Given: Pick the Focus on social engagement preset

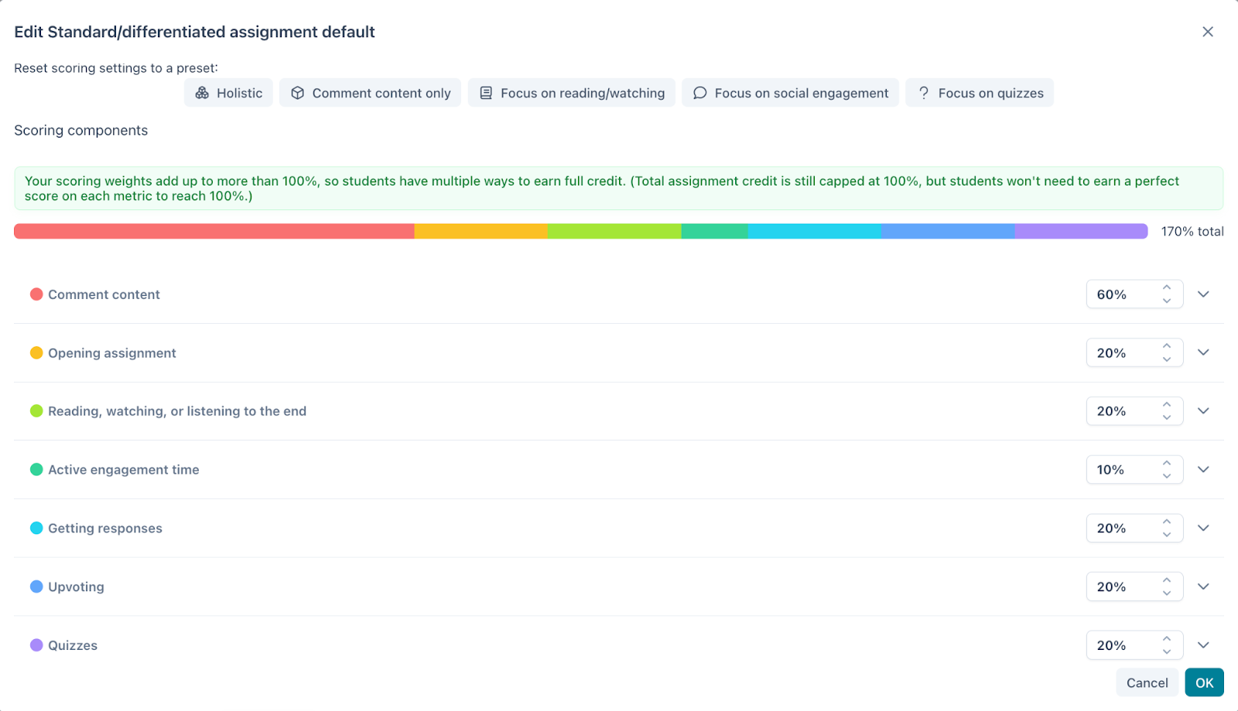Looking at the screenshot, I should [790, 93].
